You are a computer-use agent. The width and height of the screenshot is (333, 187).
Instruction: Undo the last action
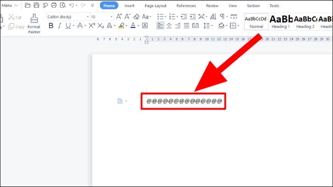coord(71,5)
